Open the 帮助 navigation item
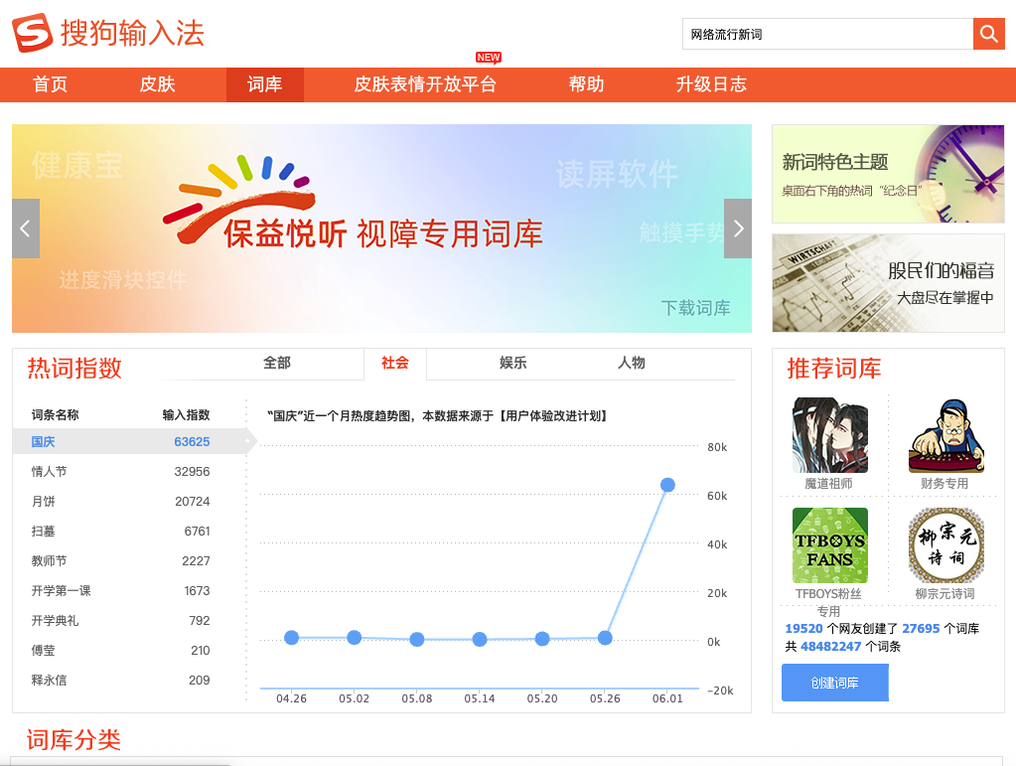The height and width of the screenshot is (766, 1016). click(x=586, y=84)
